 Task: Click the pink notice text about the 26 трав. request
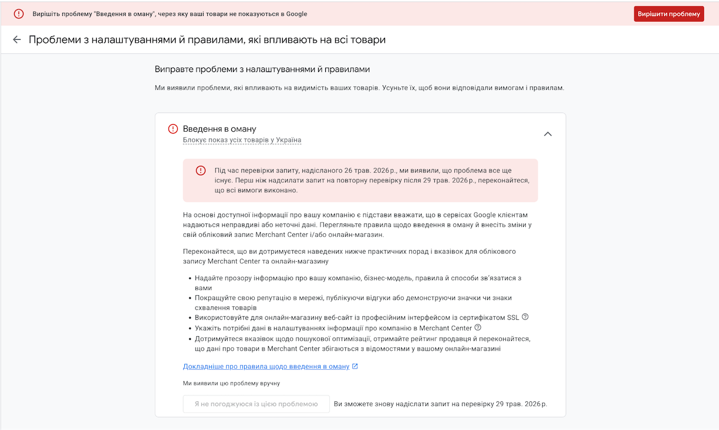pos(372,180)
